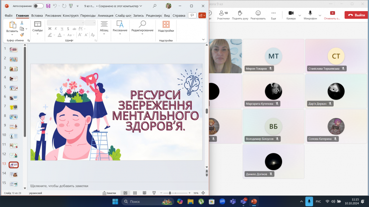The width and height of the screenshot is (369, 207).
Task: Expand the Вставить paste dropdown
Action: pyautogui.click(x=12, y=35)
